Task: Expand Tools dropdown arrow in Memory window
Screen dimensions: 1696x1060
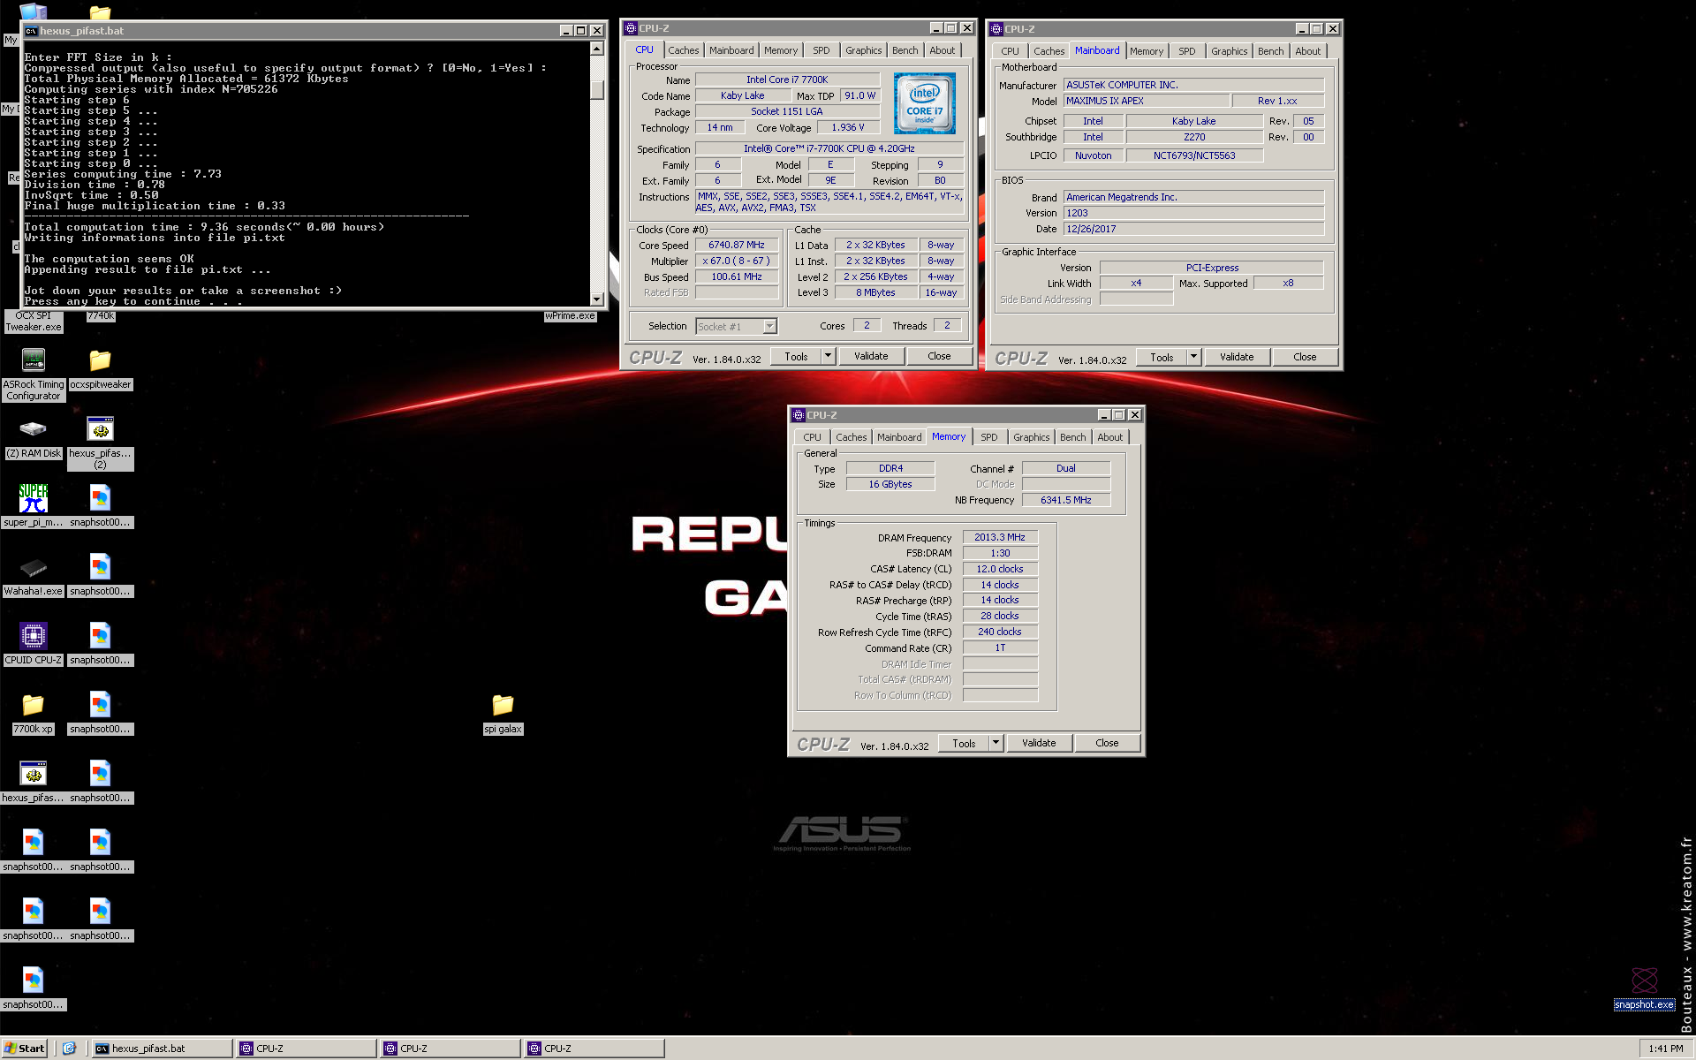Action: coord(996,743)
